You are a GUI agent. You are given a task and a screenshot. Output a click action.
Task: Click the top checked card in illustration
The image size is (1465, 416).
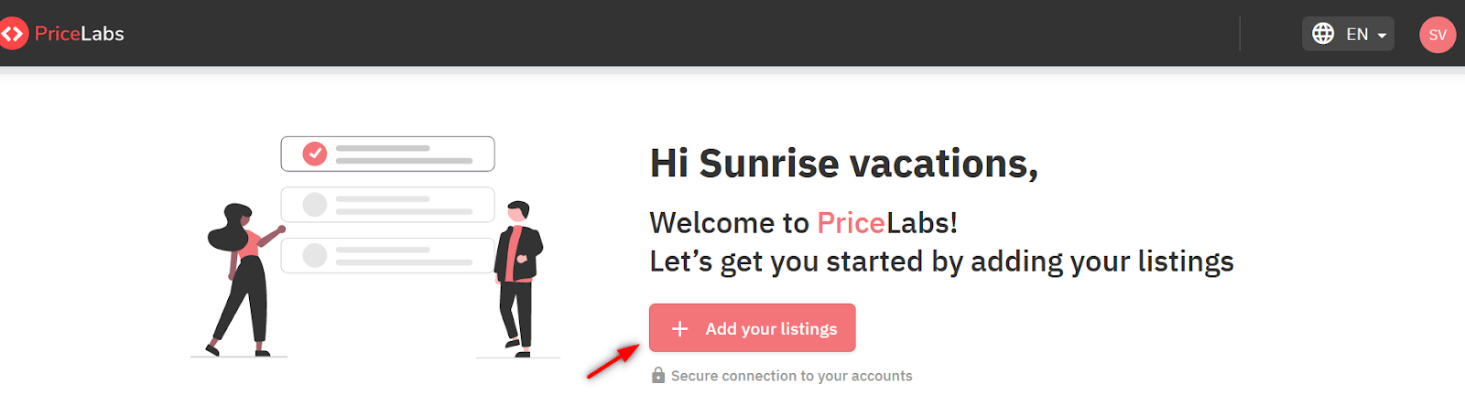[x=403, y=154]
